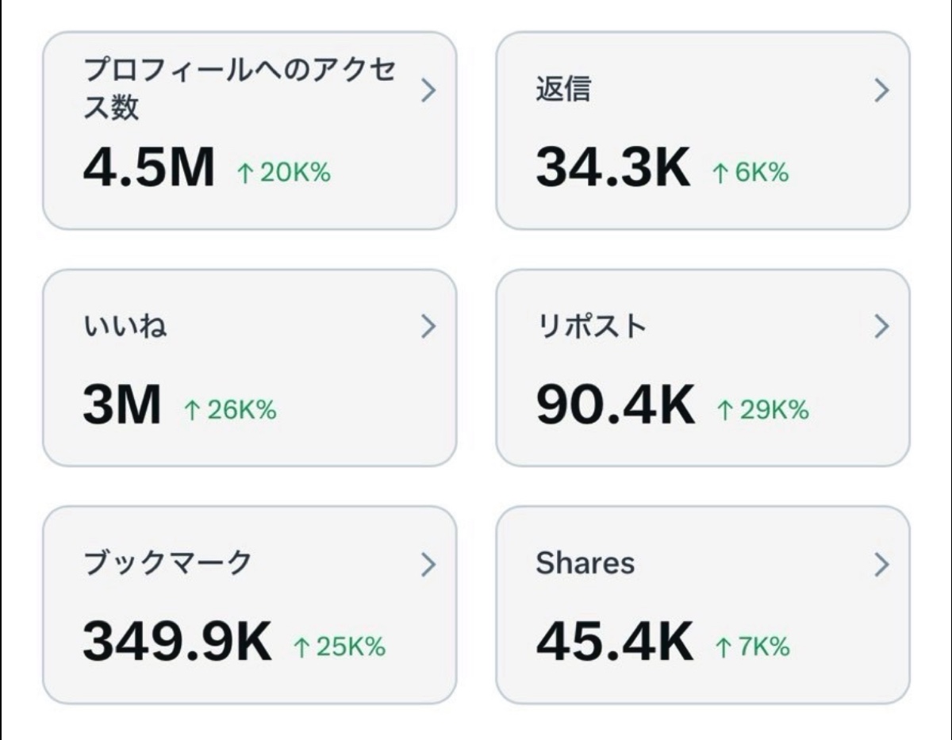
Task: Click the green ↑29K% repost increase indicator
Action: (762, 410)
